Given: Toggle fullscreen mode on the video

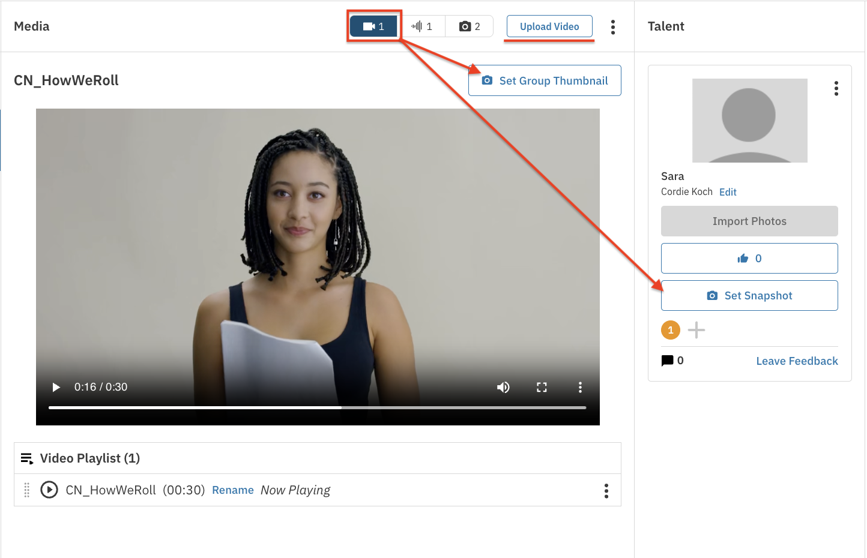Looking at the screenshot, I should click(542, 387).
